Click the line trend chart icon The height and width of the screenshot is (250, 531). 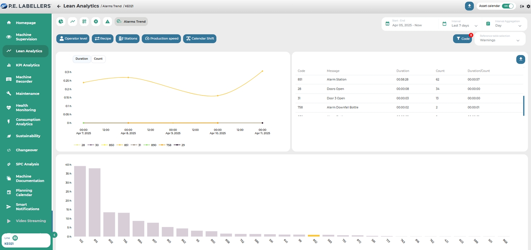pyautogui.click(x=73, y=22)
